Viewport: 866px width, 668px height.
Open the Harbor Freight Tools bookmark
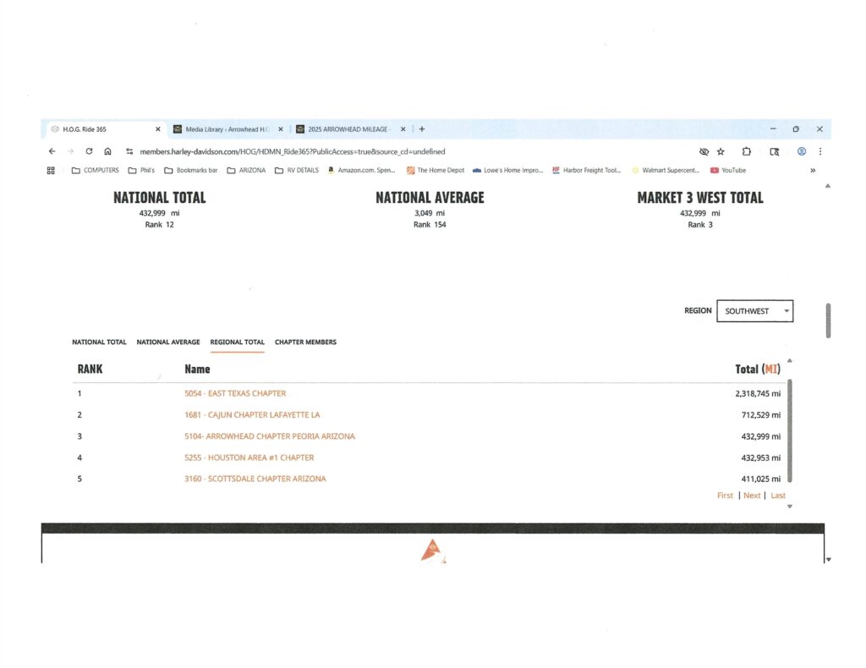587,171
